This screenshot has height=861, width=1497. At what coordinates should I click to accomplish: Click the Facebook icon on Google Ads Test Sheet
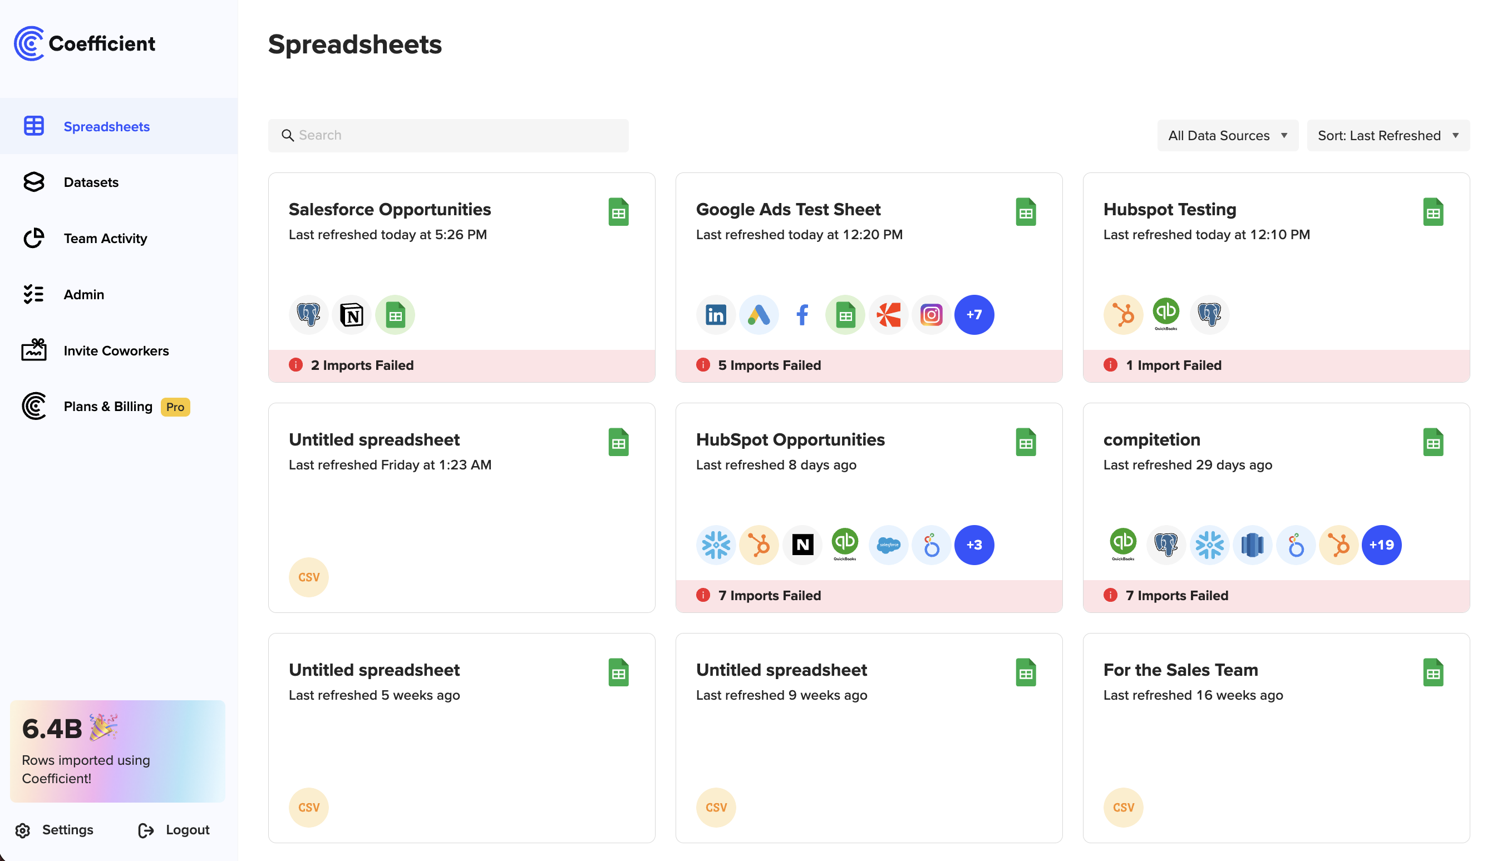802,315
